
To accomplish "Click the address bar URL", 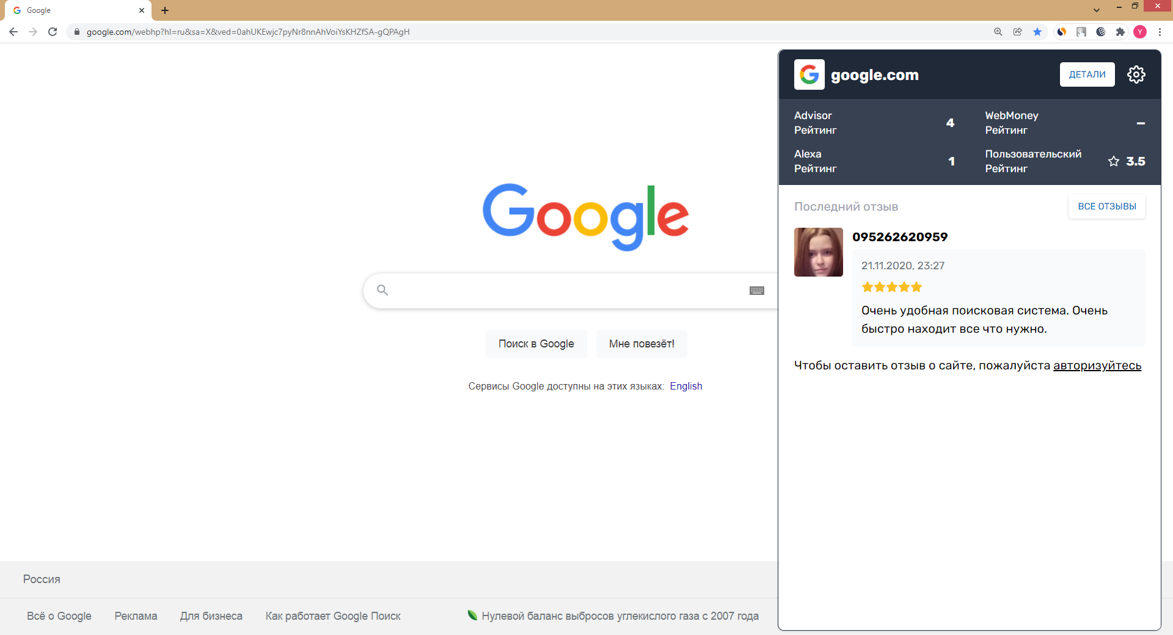I will [248, 32].
